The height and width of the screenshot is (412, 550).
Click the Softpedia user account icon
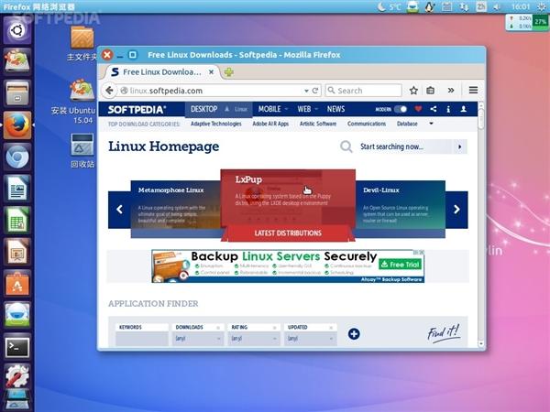[463, 109]
